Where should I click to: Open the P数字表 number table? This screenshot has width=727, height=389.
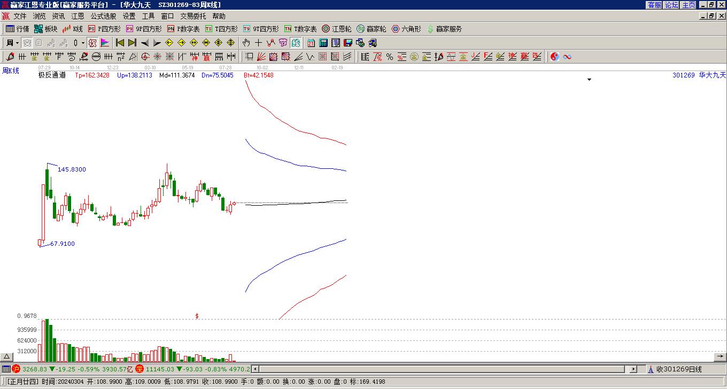click(x=183, y=29)
